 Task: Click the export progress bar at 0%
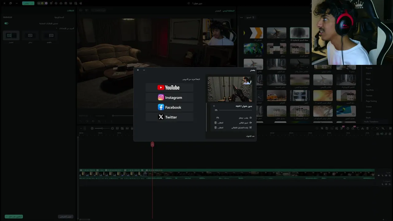tap(235, 110)
